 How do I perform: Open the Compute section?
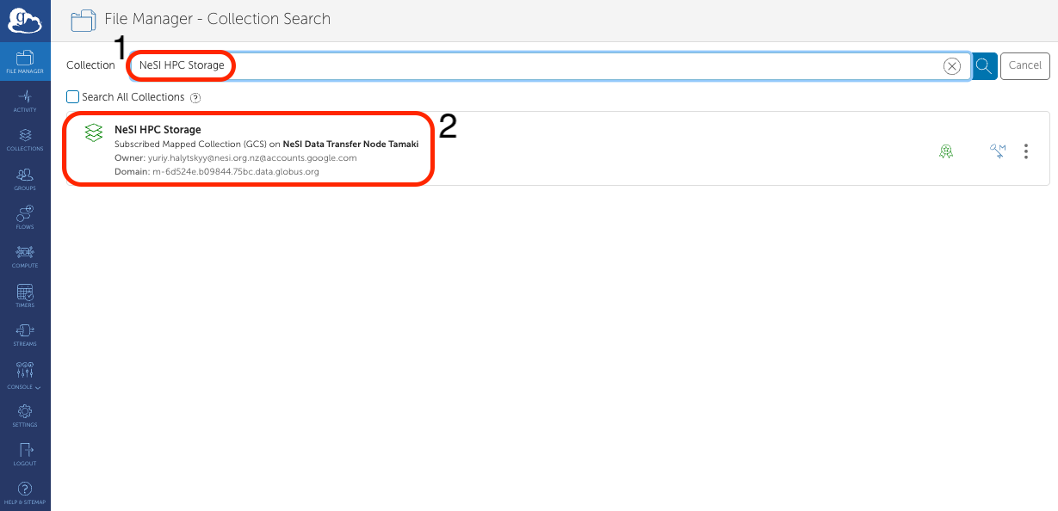[25, 256]
